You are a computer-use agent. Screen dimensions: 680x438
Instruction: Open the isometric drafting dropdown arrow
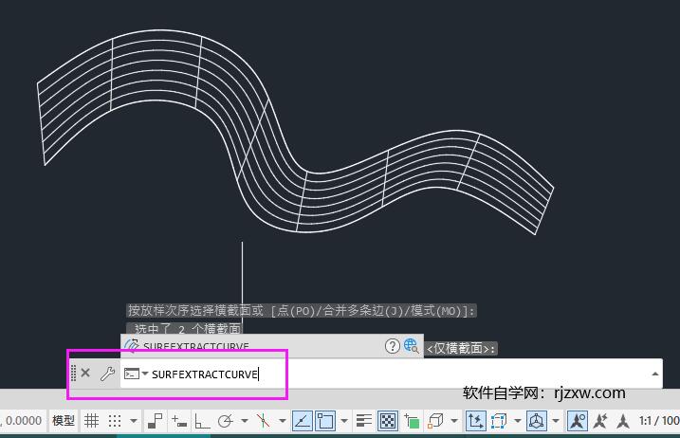[283, 421]
